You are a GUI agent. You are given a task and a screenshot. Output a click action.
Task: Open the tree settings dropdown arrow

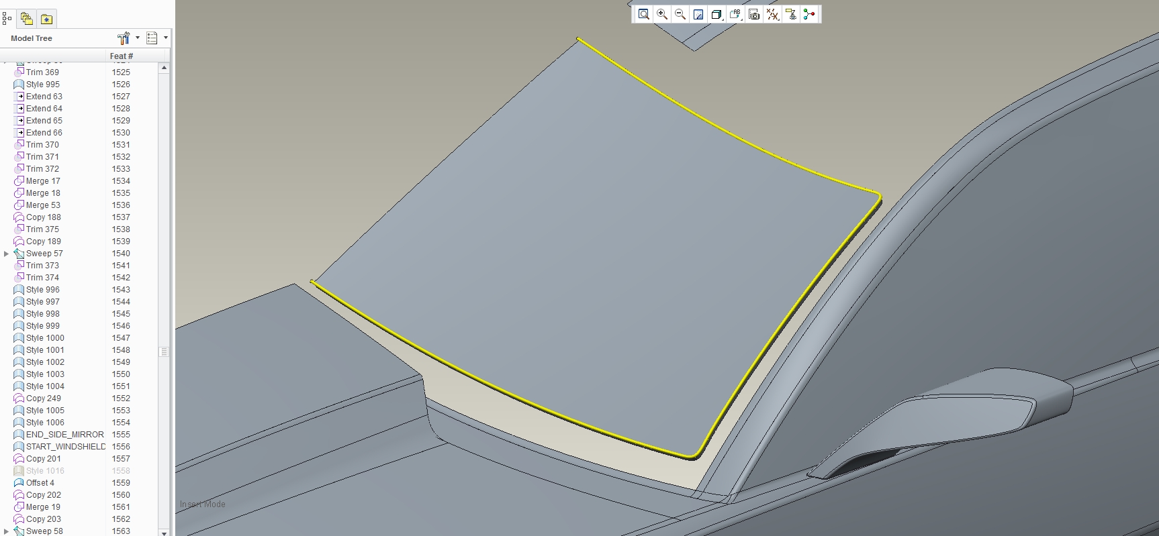point(138,38)
